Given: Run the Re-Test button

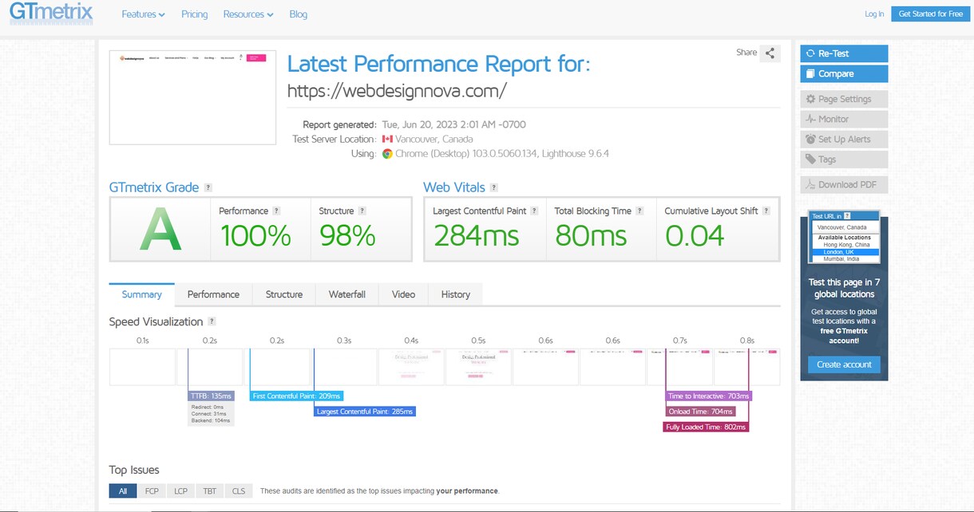Looking at the screenshot, I should pos(844,53).
